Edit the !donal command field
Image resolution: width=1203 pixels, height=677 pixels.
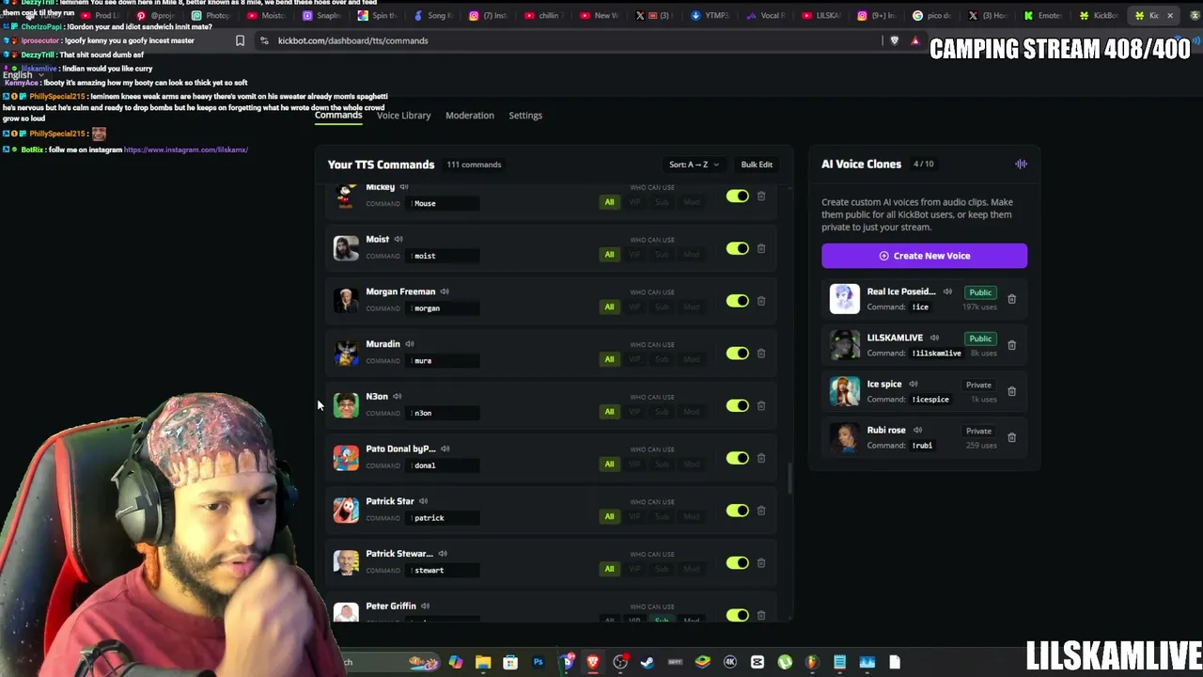(x=445, y=465)
